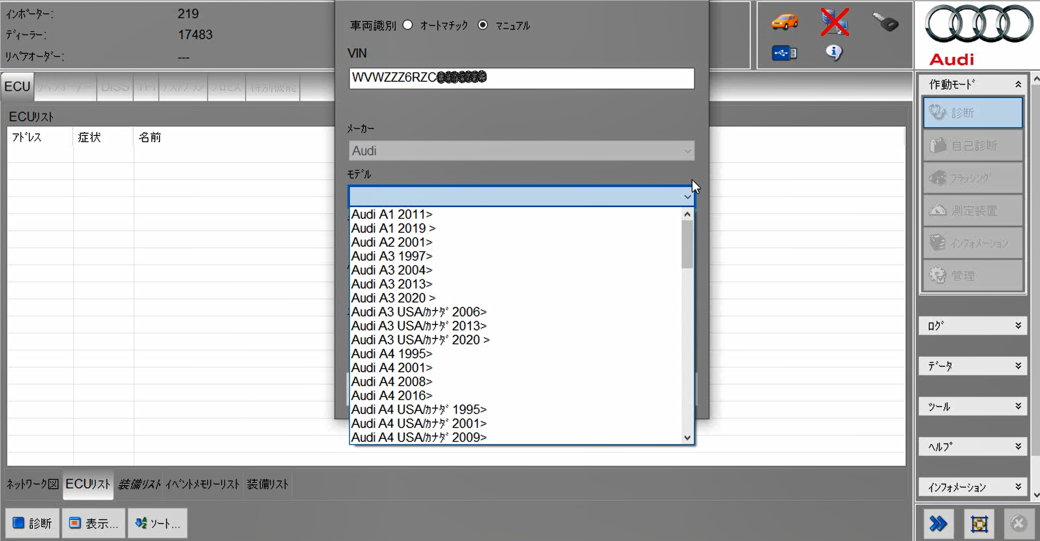Switch to the イベントメモリーリスト tab
Screen dimensions: 1040x541
pyautogui.click(x=203, y=484)
